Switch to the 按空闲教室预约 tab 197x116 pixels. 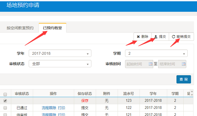click(x=20, y=28)
